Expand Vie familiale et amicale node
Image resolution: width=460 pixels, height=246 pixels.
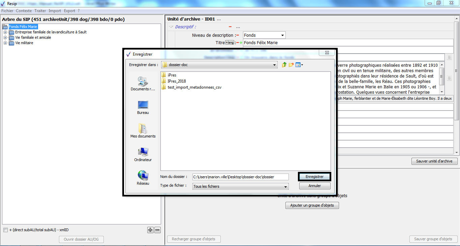pos(5,37)
